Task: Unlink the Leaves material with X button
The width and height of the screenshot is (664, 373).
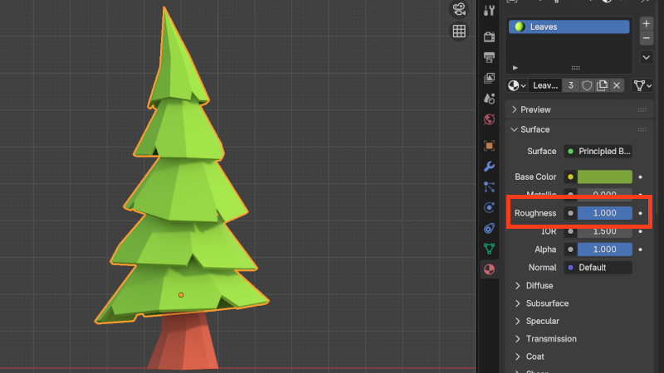Action: [x=617, y=85]
